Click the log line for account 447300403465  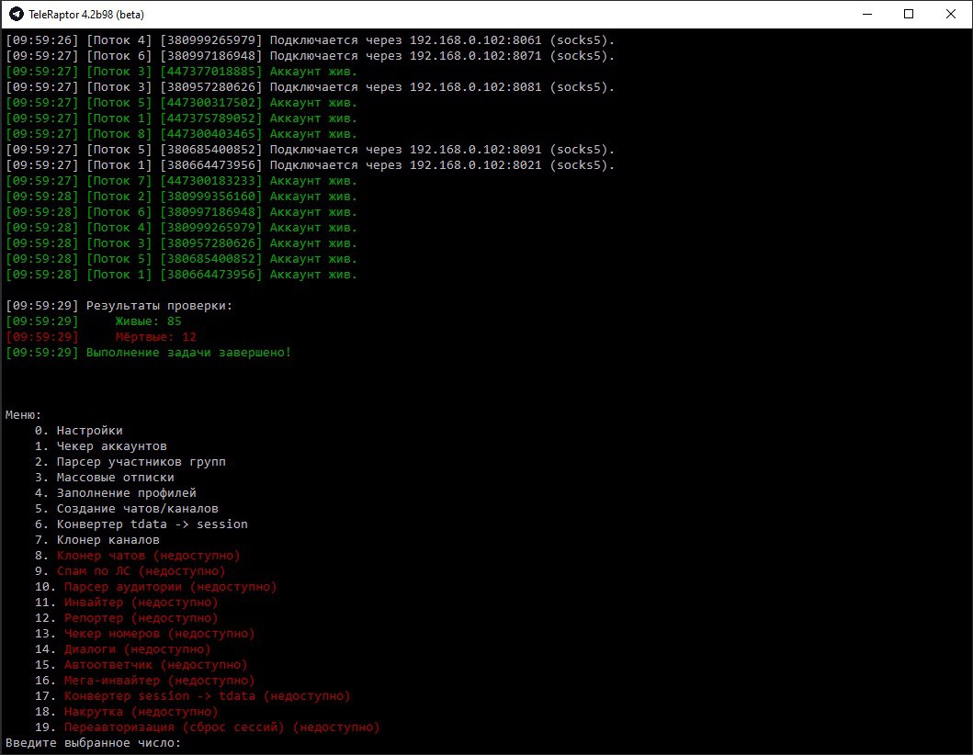coord(182,133)
